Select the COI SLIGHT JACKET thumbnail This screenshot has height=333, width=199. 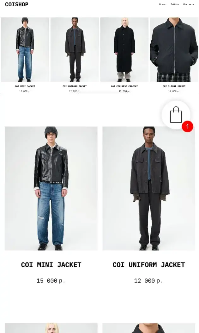pyautogui.click(x=174, y=49)
